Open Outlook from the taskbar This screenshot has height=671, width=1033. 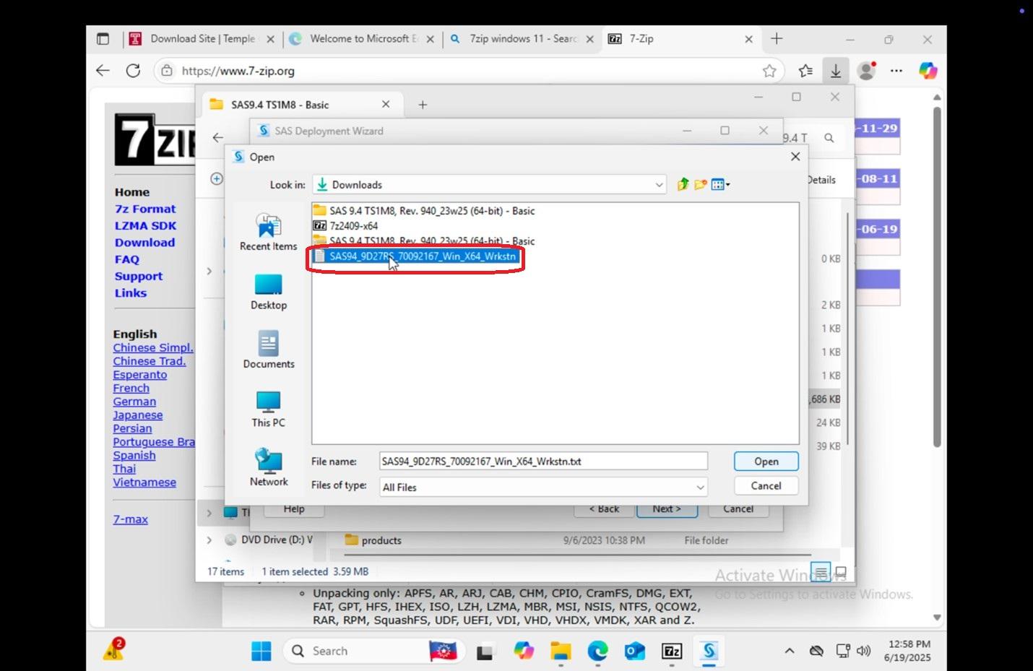pyautogui.click(x=634, y=651)
